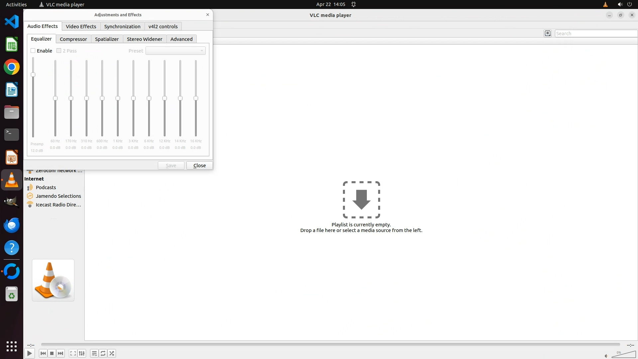Open the Compressor sub-tab
Viewport: 638px width, 359px height.
pyautogui.click(x=73, y=39)
